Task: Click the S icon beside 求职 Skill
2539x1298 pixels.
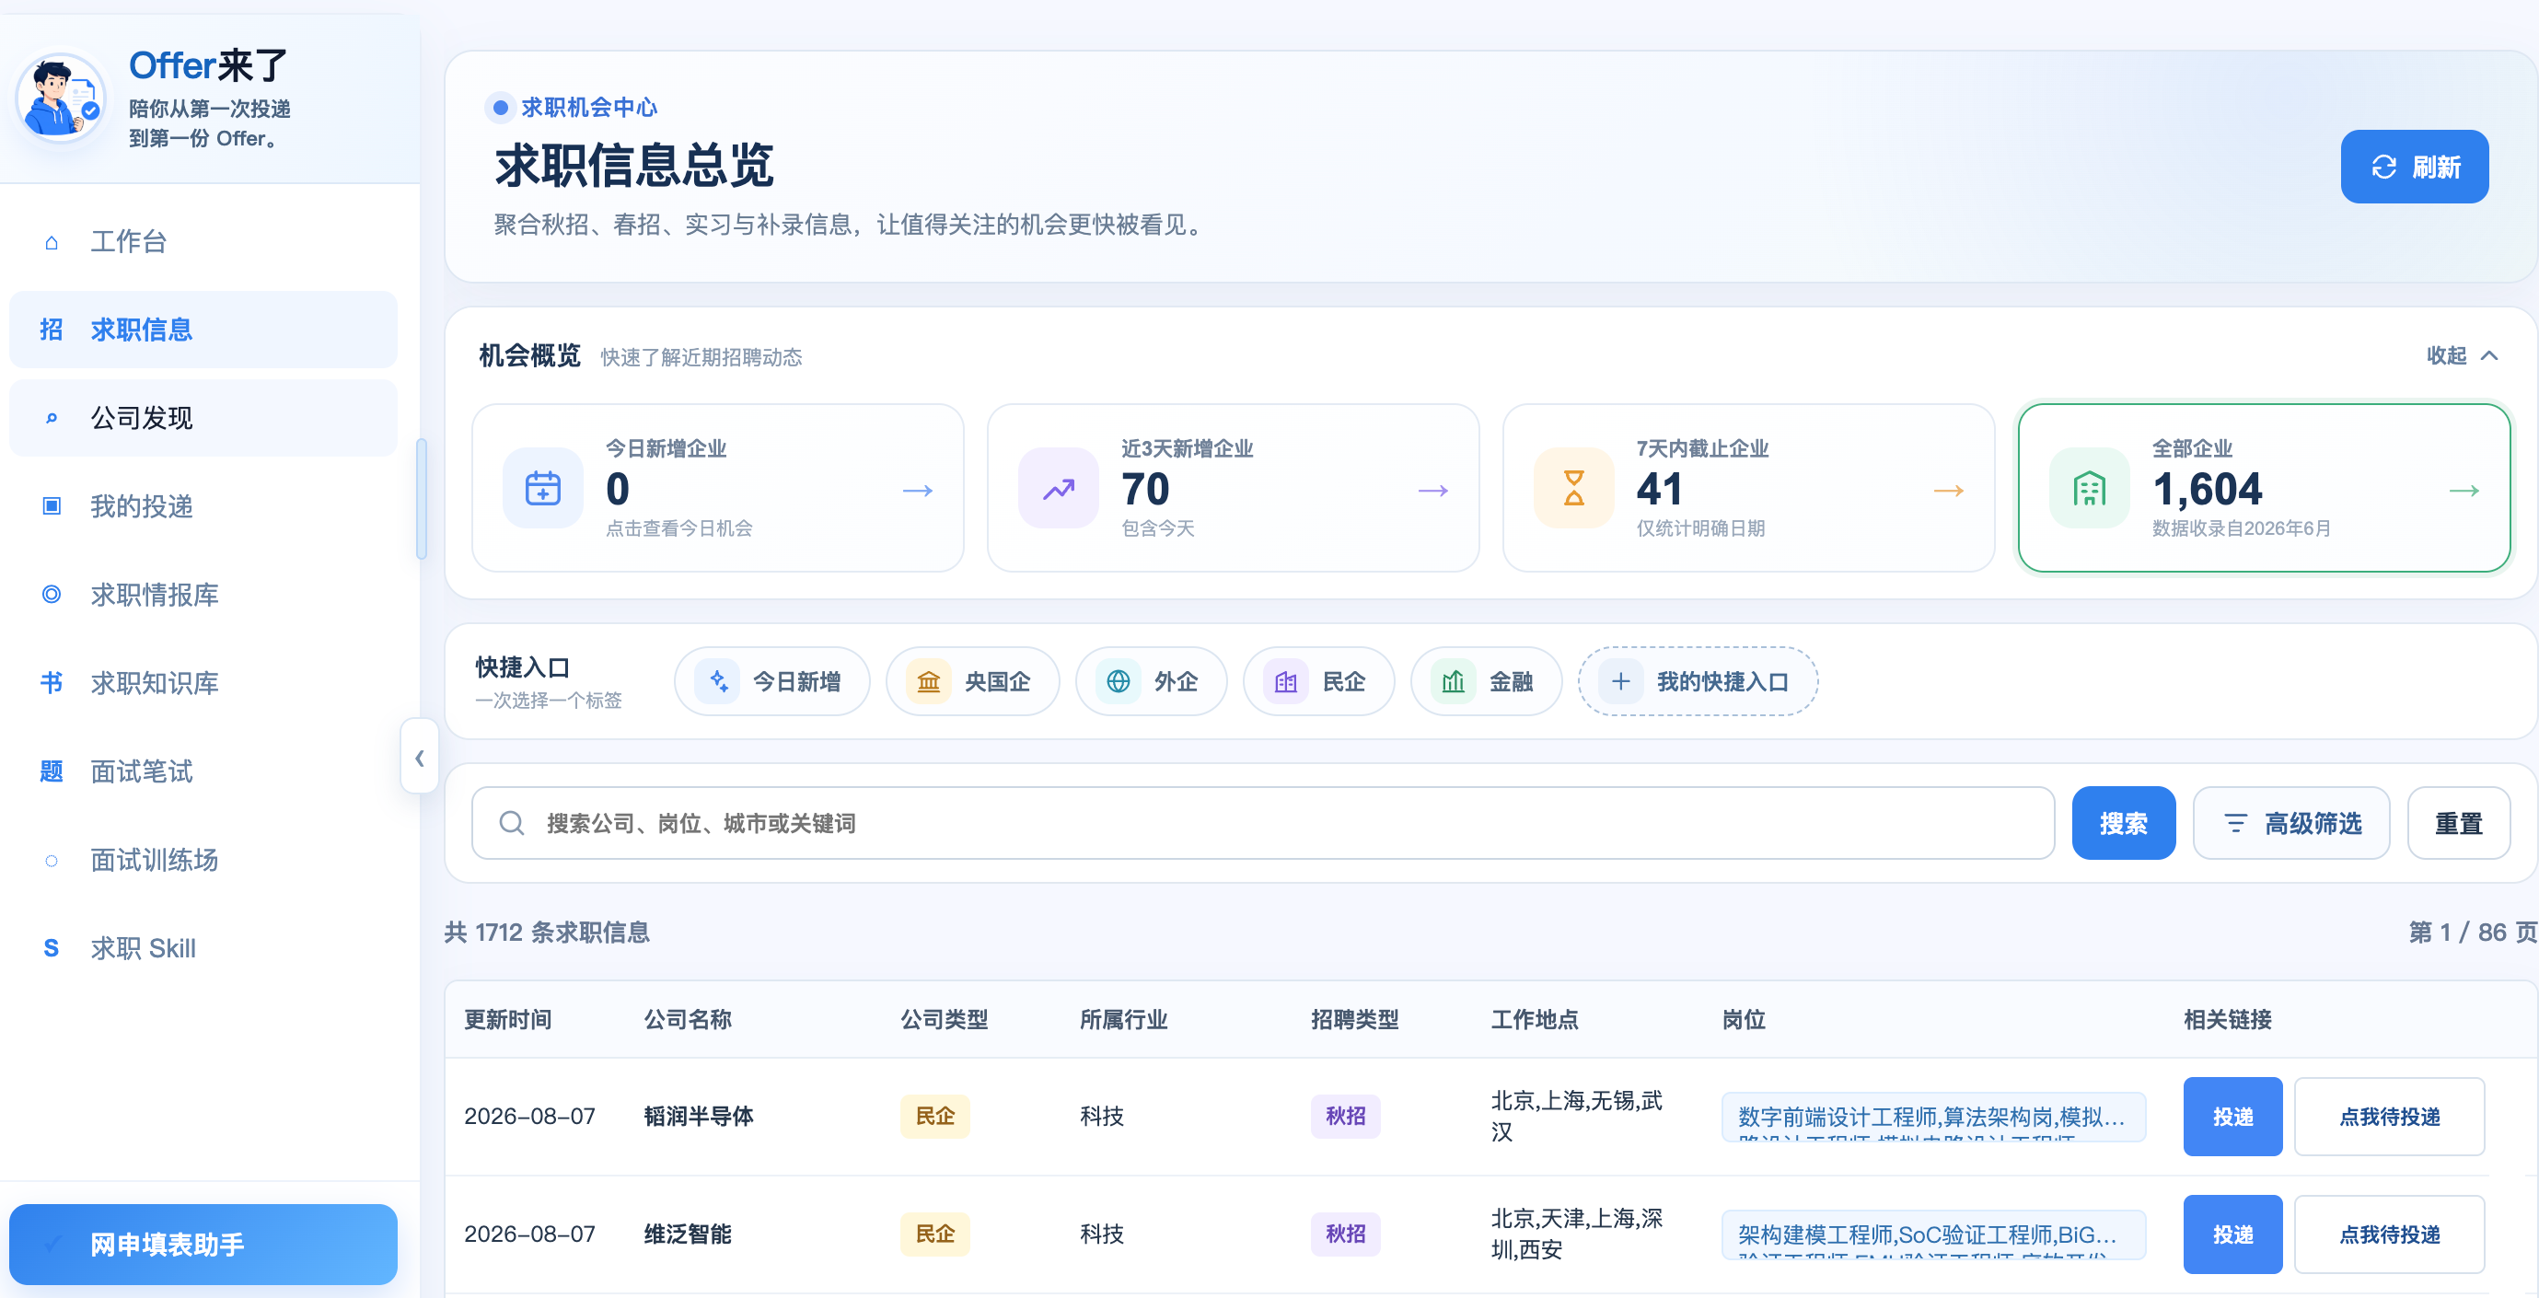Action: click(52, 948)
